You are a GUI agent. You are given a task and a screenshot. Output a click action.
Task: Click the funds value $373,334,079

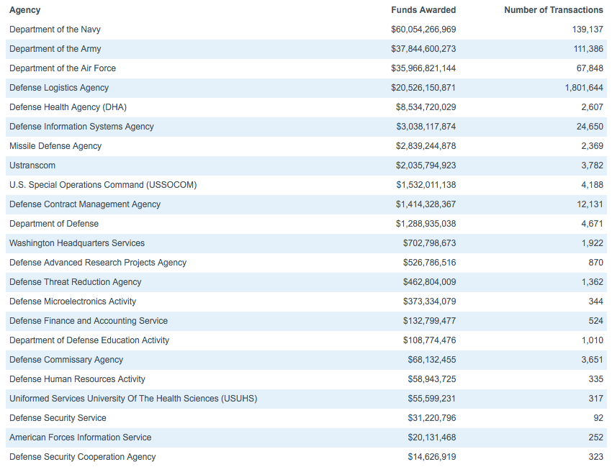click(429, 301)
